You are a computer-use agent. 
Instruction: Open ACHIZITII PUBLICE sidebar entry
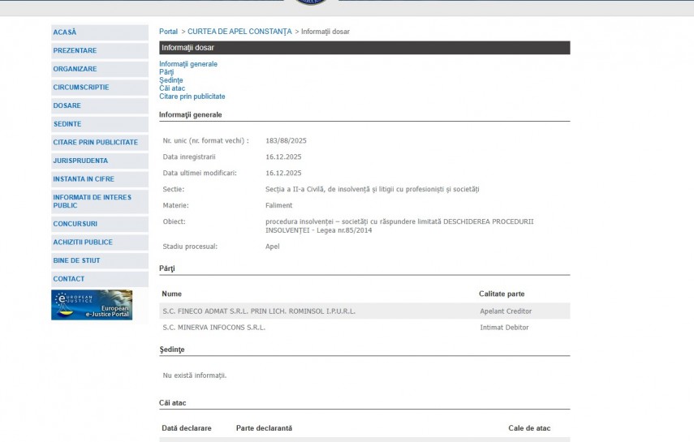pos(83,242)
